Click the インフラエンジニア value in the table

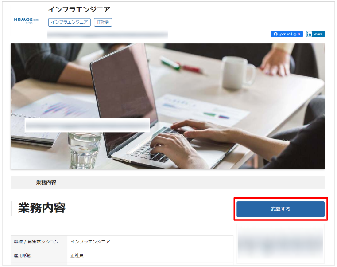pos(90,242)
